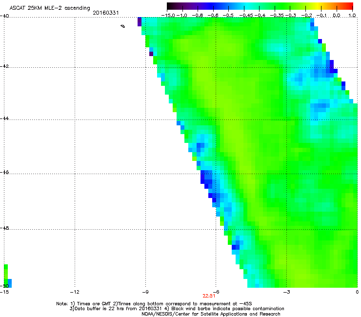Image resolution: width=361 pixels, height=317 pixels.
Task: Click the '-6' longitude axis label
Action: coord(216,292)
